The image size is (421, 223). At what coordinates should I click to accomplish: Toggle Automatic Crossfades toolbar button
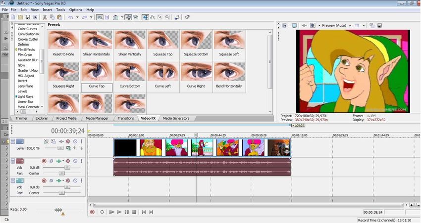click(107, 17)
